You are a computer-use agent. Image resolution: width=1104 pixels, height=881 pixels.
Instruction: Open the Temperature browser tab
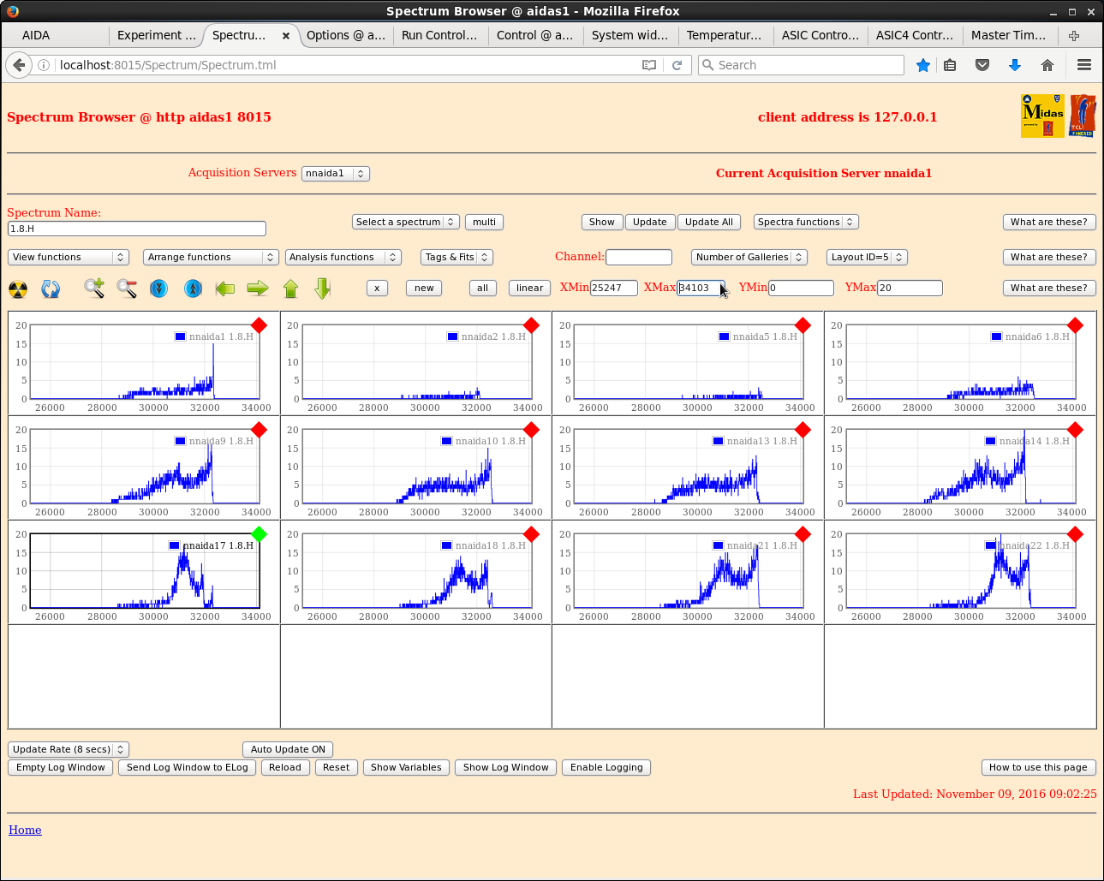point(724,35)
